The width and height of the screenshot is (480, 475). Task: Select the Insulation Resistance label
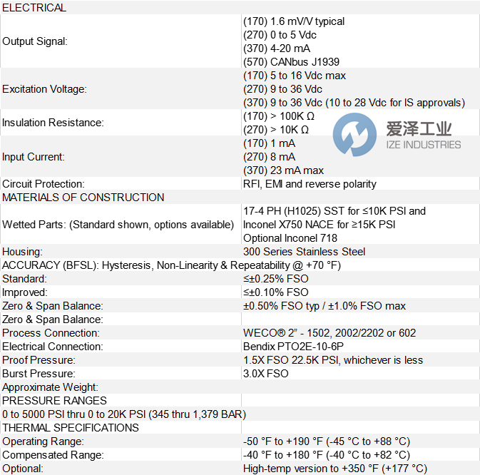pyautogui.click(x=53, y=123)
